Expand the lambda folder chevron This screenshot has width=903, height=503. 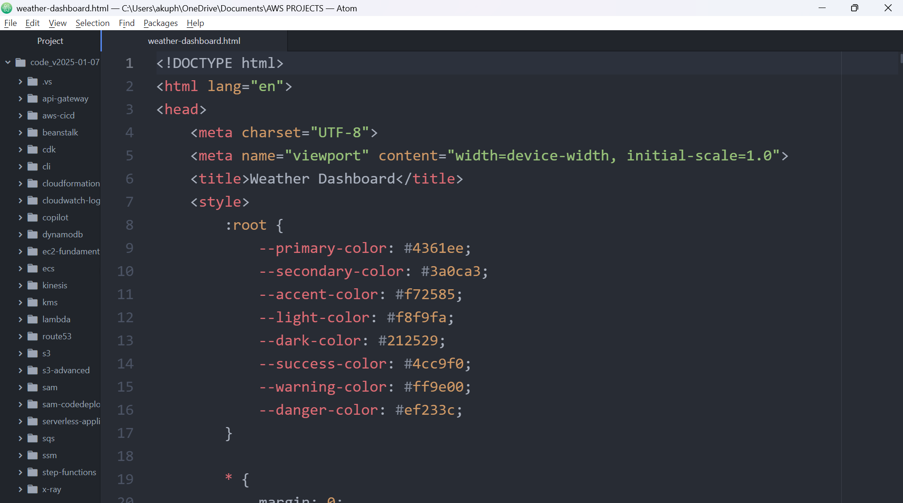pyautogui.click(x=20, y=319)
